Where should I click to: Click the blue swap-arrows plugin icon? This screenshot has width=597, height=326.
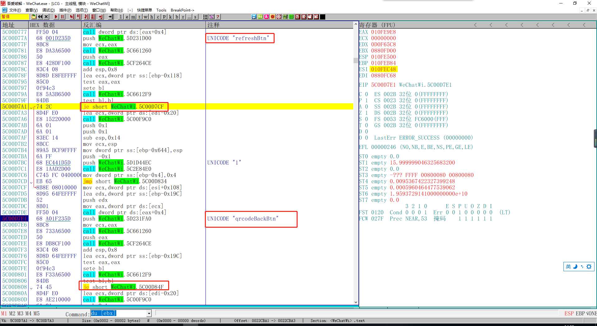(254, 17)
